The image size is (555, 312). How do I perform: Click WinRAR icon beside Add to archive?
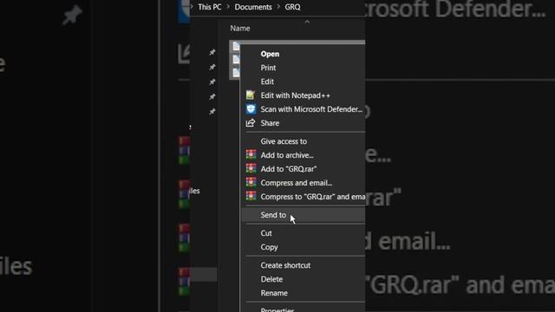coord(251,155)
